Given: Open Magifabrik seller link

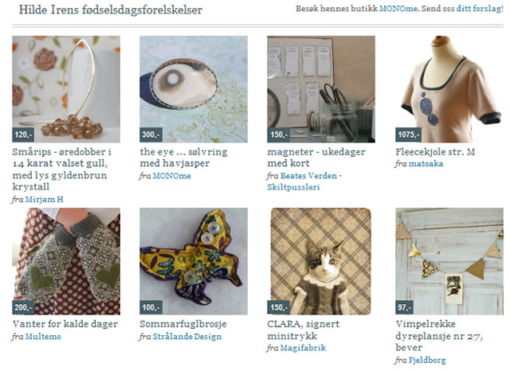Looking at the screenshot, I should tap(303, 348).
